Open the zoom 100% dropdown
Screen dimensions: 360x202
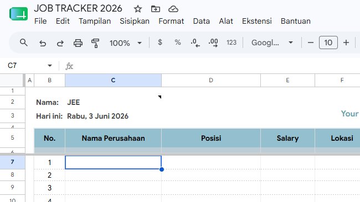coord(125,43)
